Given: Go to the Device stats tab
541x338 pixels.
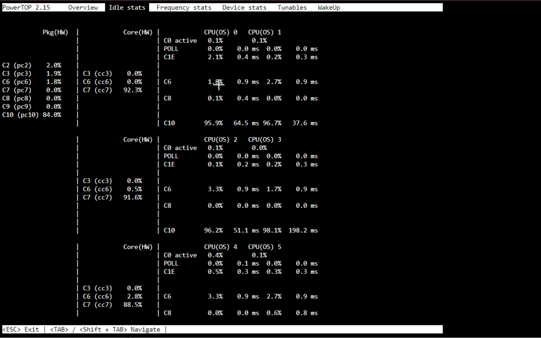Looking at the screenshot, I should click(x=245, y=8).
